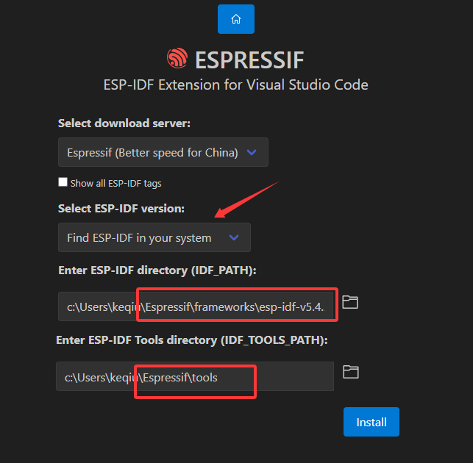Browse folder for ESP-IDF directory path
Screen dimensions: 473x463
[350, 302]
